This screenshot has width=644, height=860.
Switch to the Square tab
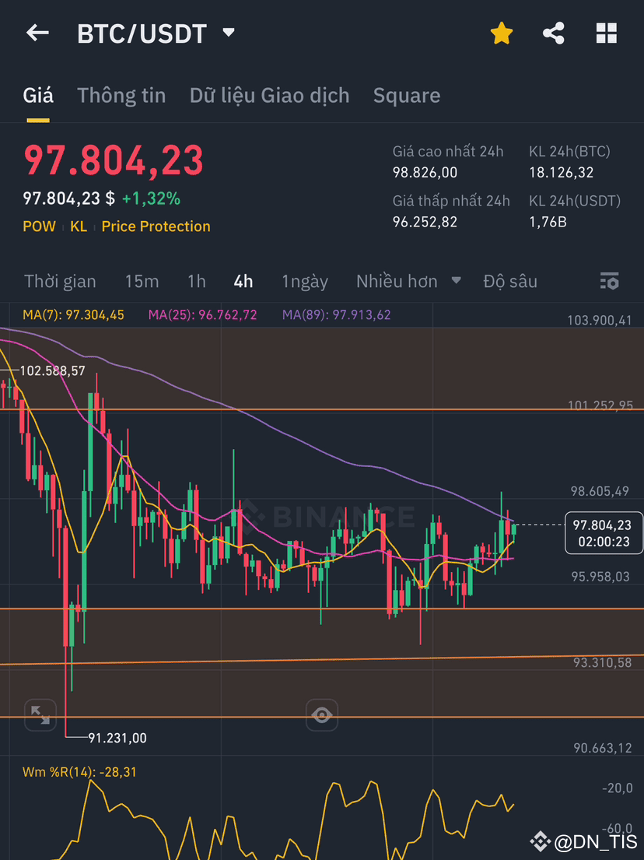coord(407,96)
